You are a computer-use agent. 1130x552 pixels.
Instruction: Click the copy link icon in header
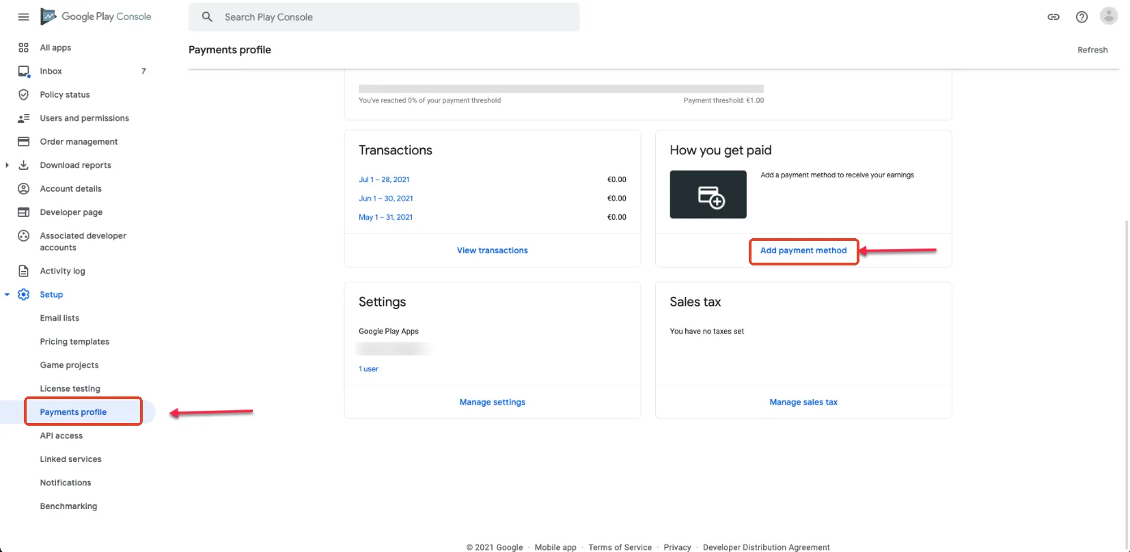[x=1053, y=17]
